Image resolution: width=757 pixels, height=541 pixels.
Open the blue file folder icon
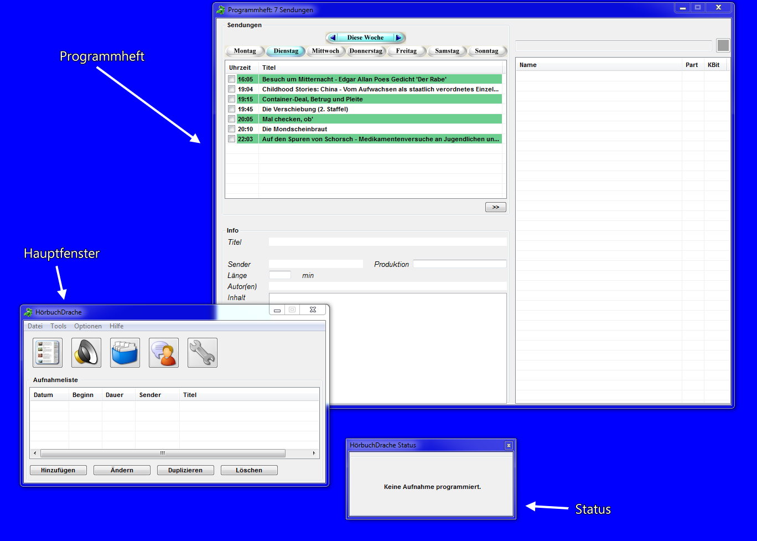pyautogui.click(x=125, y=353)
